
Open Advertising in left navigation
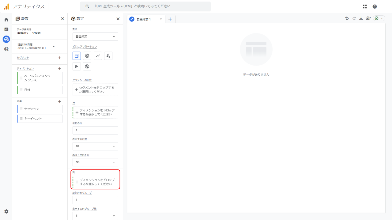coord(6,49)
